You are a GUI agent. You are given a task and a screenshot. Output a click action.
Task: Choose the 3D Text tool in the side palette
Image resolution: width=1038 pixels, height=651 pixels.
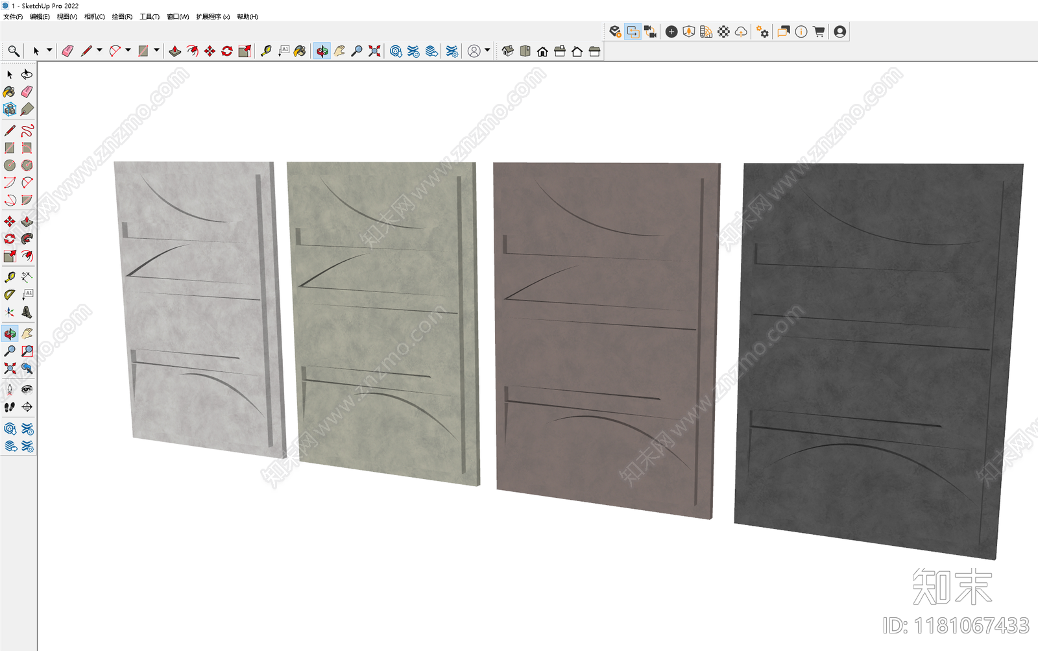tap(27, 312)
